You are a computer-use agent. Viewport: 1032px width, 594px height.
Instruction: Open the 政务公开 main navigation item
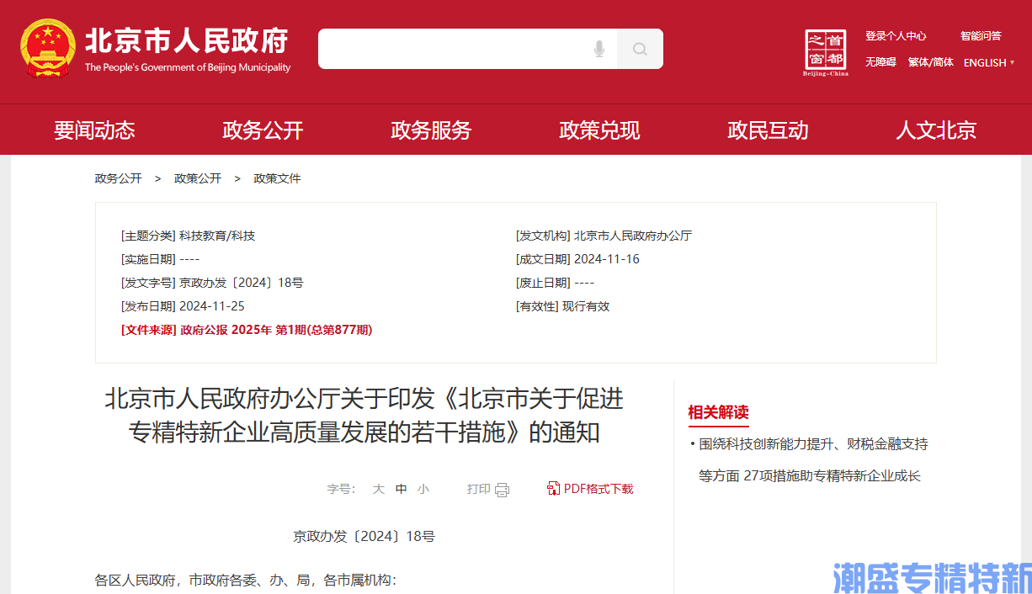click(x=263, y=130)
